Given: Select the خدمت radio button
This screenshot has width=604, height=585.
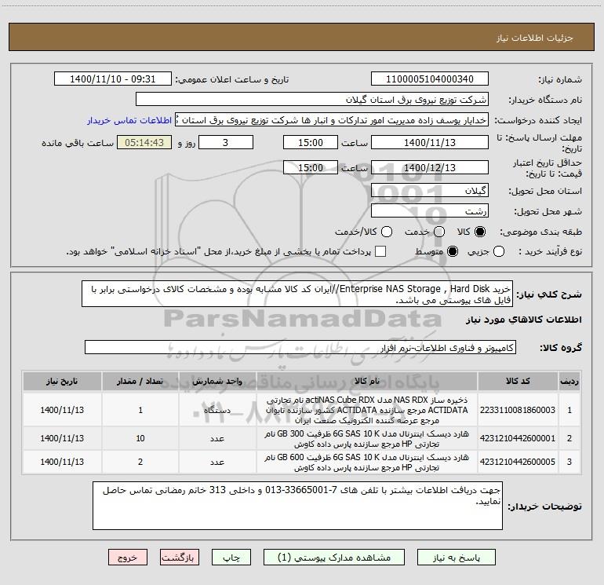Looking at the screenshot, I should pos(439,232).
